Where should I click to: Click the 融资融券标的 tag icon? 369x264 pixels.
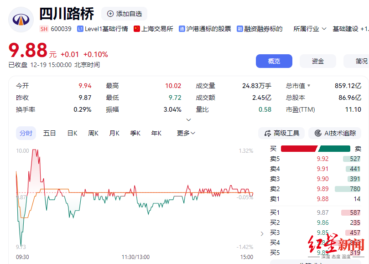pyautogui.click(x=239, y=29)
